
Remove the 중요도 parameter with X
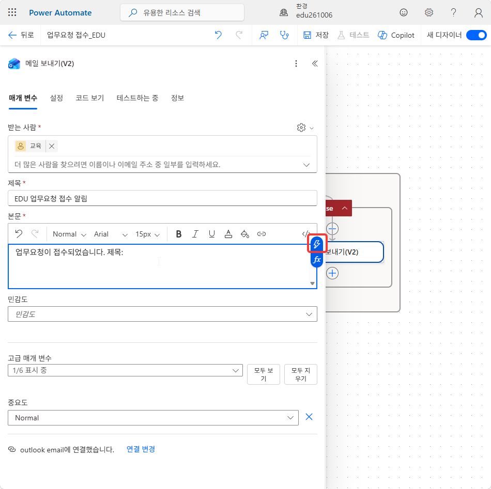[x=309, y=417]
